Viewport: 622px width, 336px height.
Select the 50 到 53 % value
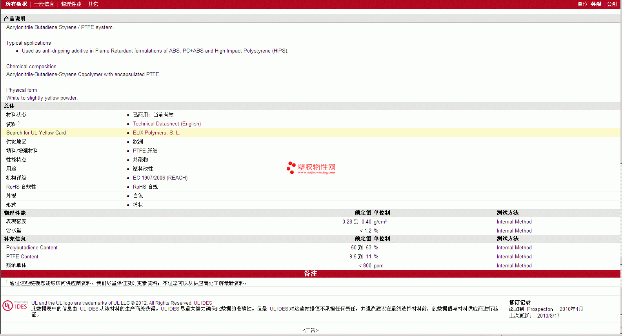pyautogui.click(x=365, y=247)
